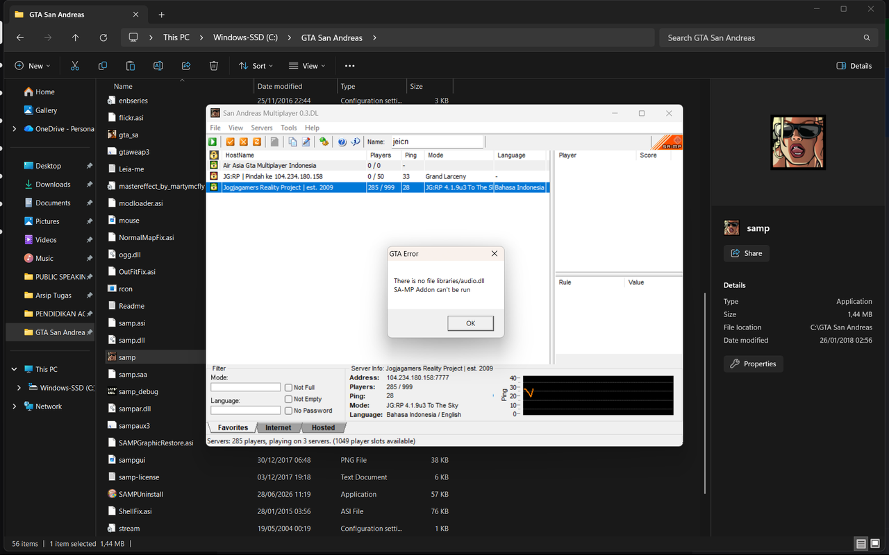This screenshot has width=889, height=555.
Task: Click lock icon of Air Asia Gta server row
Action: pos(214,166)
